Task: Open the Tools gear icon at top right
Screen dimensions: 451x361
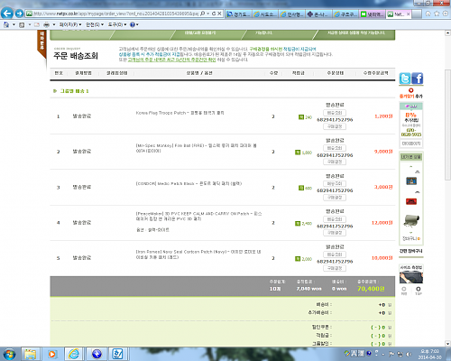Action: pyautogui.click(x=446, y=14)
